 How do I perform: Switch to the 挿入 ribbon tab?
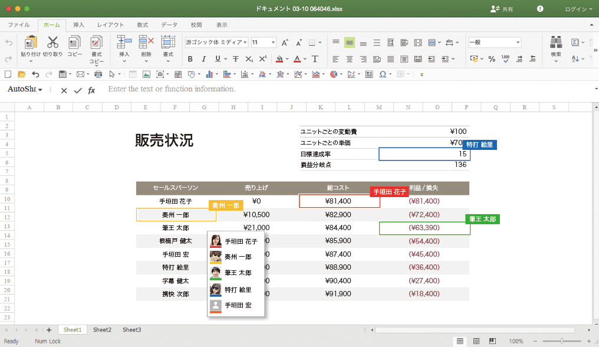coord(78,25)
